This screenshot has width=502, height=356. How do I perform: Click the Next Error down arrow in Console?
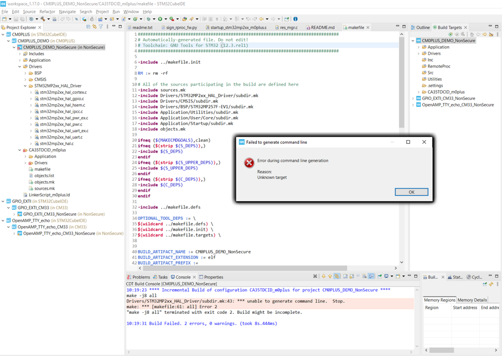[324, 276]
